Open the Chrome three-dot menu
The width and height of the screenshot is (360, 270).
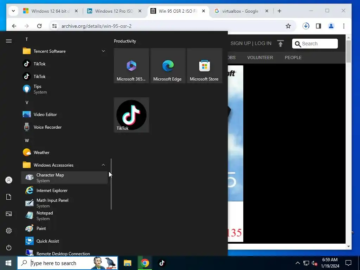coord(344,26)
